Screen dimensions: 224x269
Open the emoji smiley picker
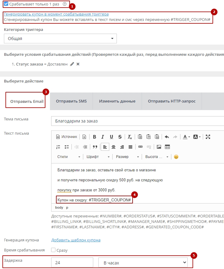click(176, 157)
